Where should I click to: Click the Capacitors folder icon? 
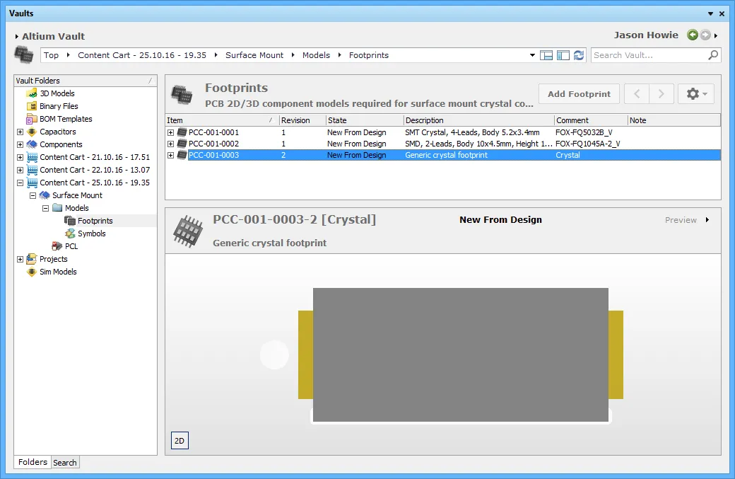32,132
